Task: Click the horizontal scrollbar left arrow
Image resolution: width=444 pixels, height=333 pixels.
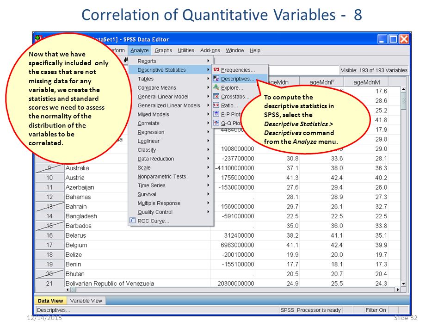Action: (68, 290)
